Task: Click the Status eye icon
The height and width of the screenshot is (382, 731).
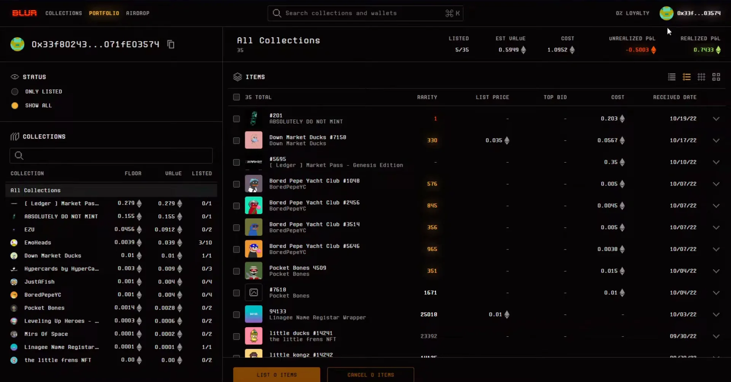Action: click(x=15, y=77)
